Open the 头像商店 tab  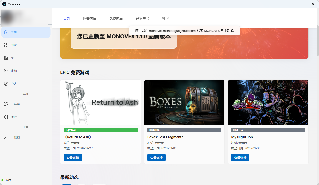[116, 18]
